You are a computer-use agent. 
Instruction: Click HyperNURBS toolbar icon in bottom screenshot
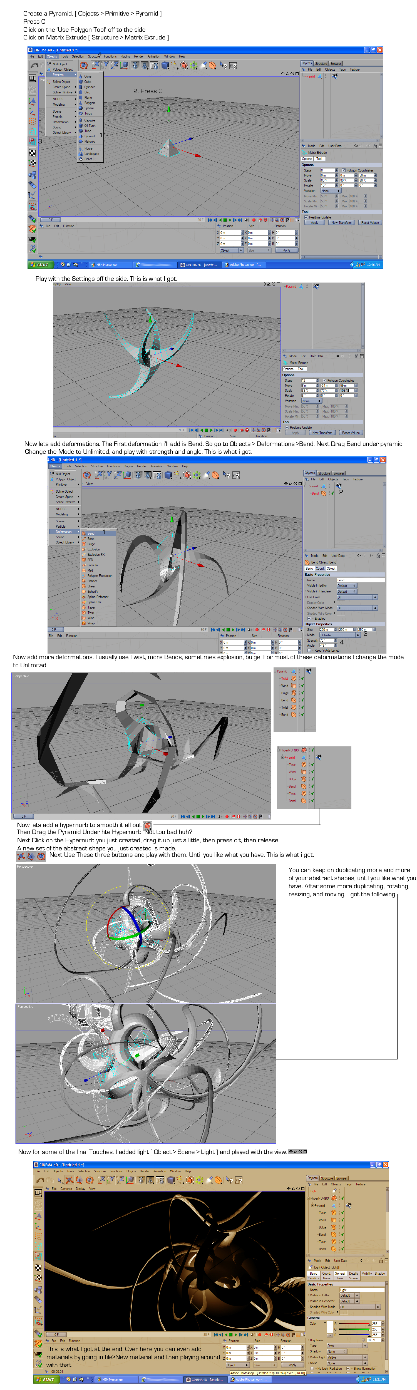[190, 1180]
